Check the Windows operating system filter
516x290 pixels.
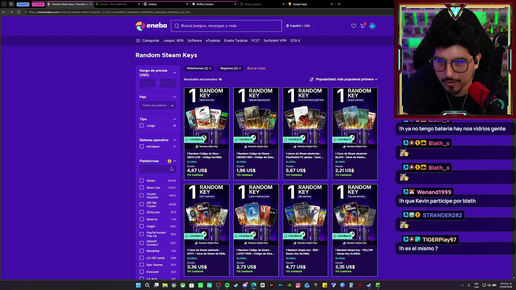click(x=141, y=147)
